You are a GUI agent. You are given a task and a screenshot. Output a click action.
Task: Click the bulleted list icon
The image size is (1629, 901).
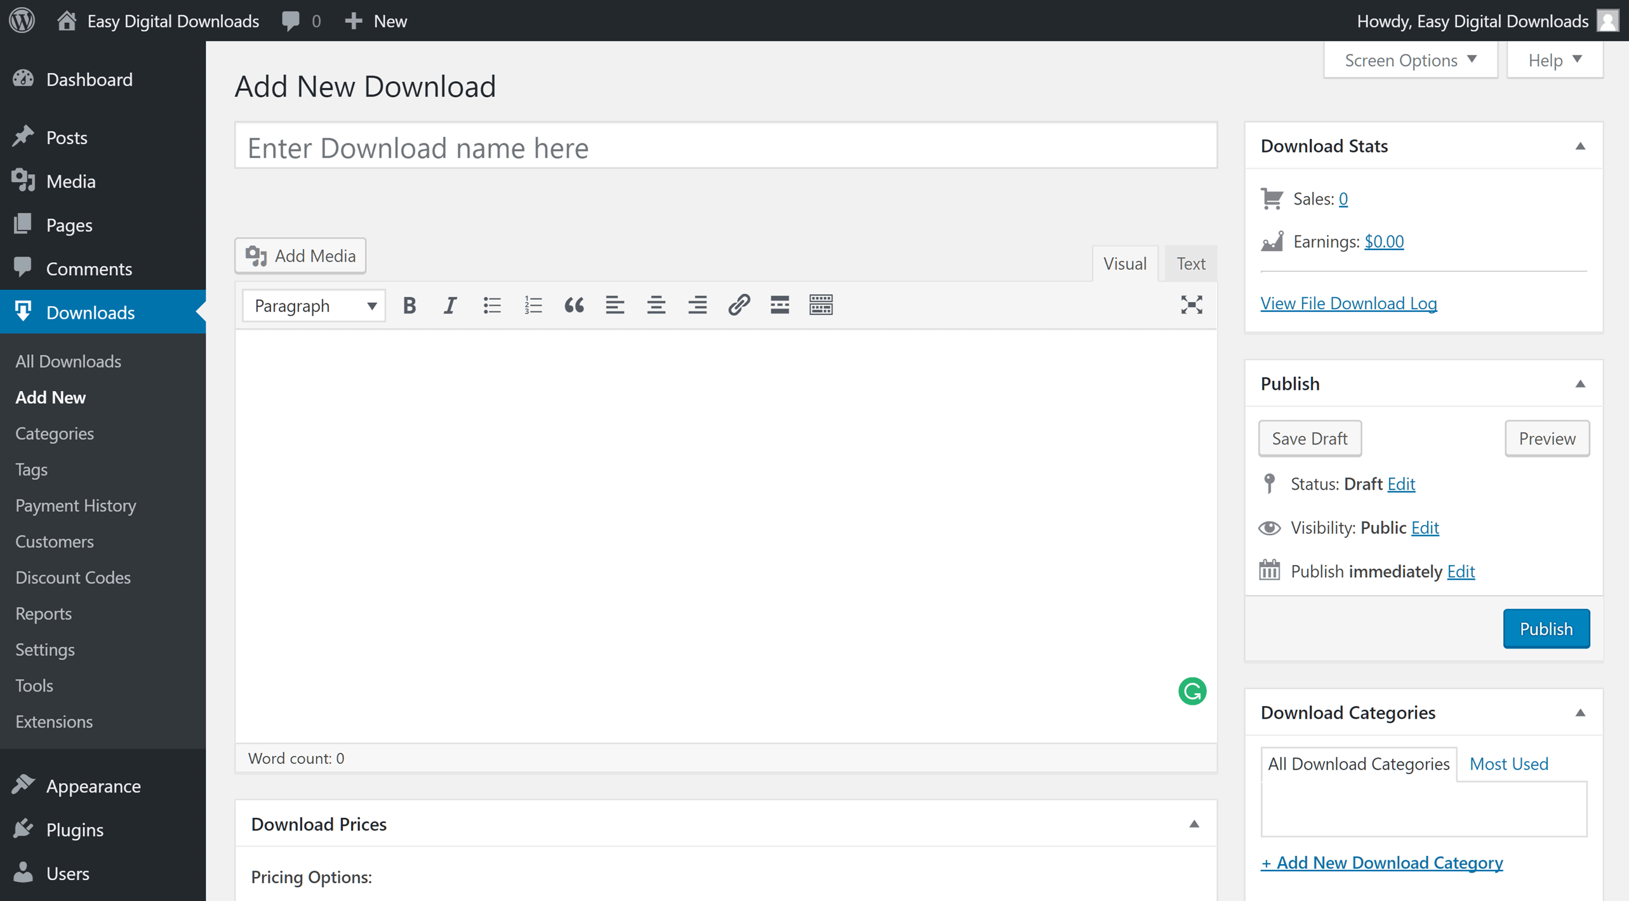pyautogui.click(x=493, y=305)
